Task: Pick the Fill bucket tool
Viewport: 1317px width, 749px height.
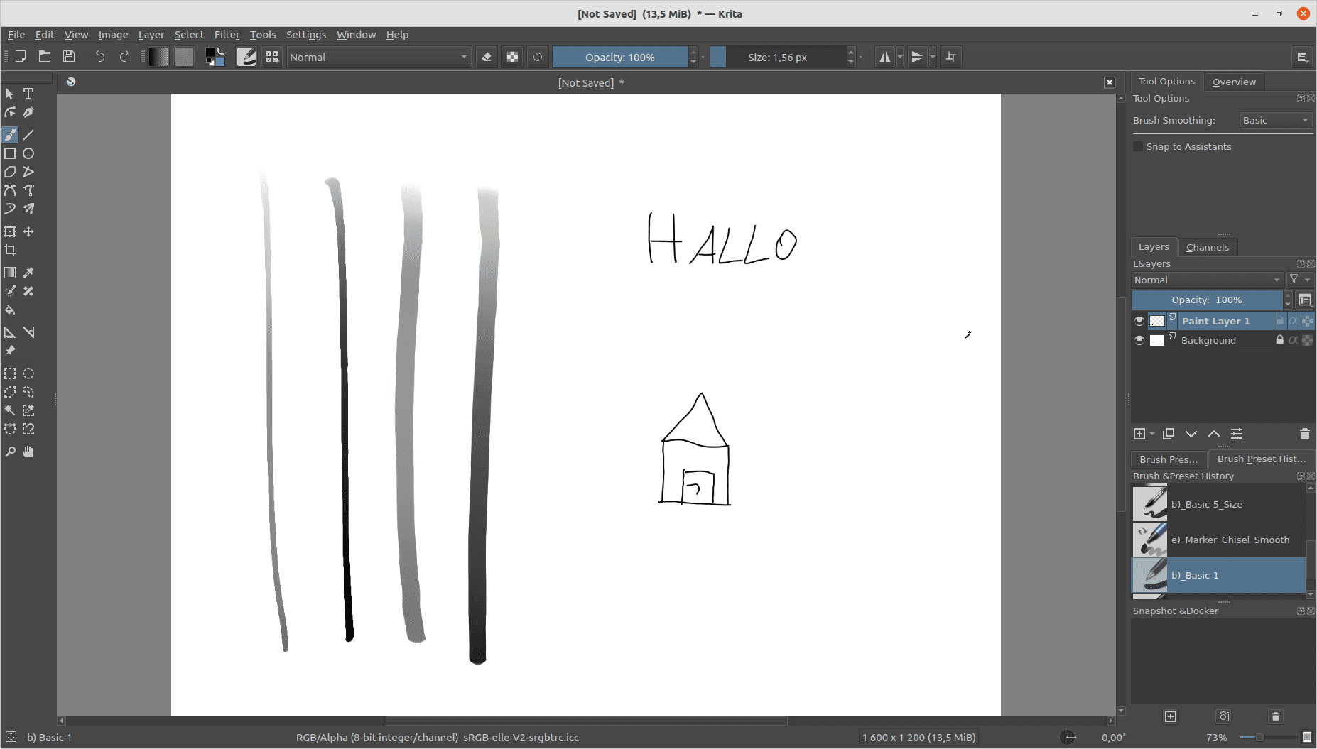Action: tap(10, 310)
